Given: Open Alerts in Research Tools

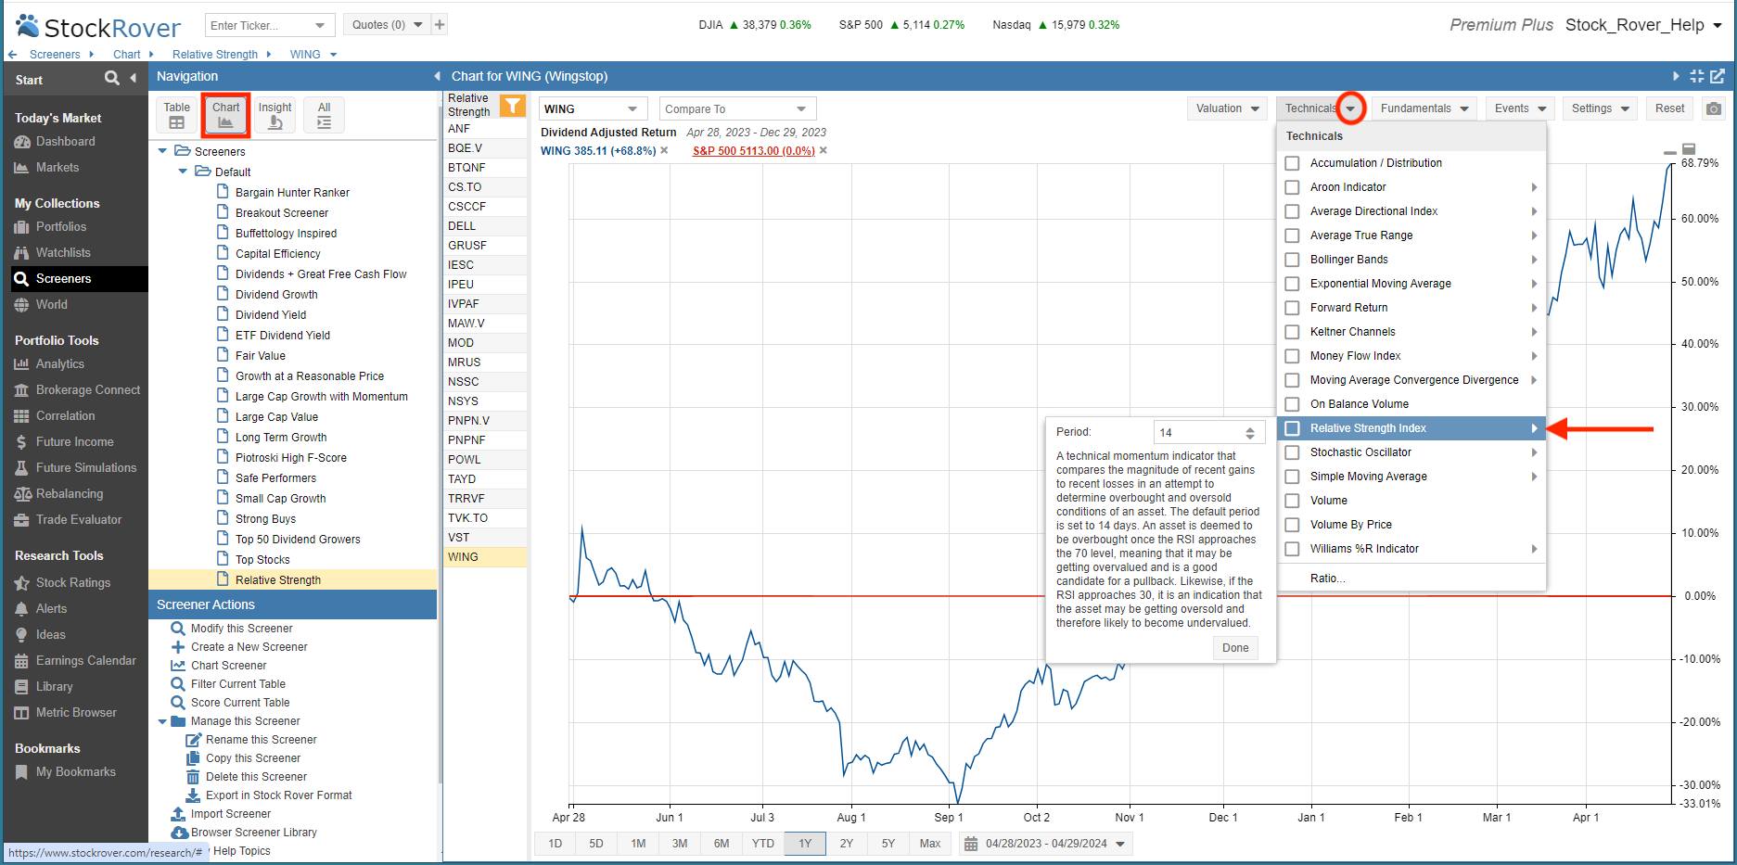Looking at the screenshot, I should [51, 609].
